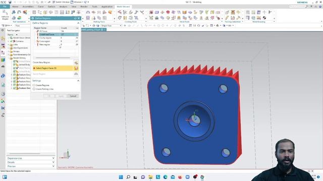
Task: Collapse Model History tree node
Action: click(9, 58)
